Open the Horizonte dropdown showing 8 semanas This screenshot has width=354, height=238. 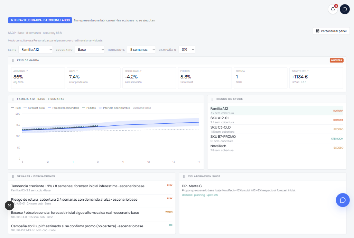(x=141, y=50)
